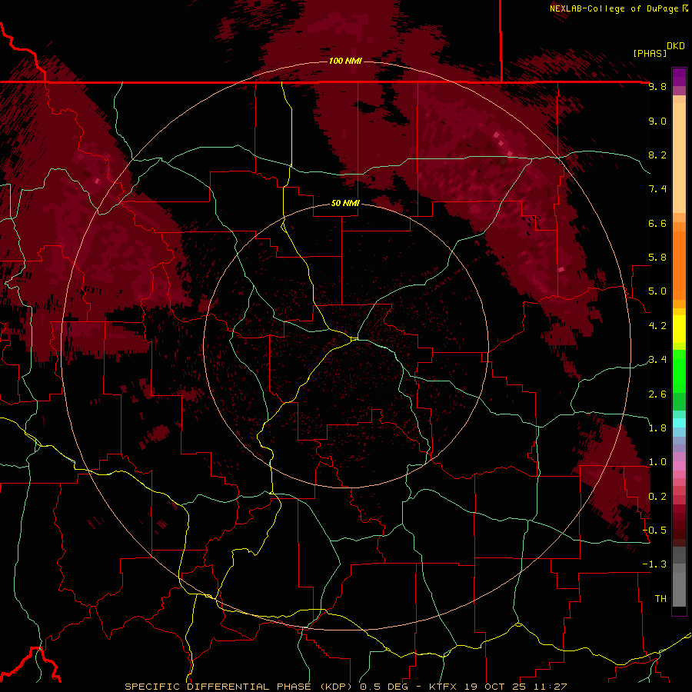Click the purple band atop the color scale
The width and height of the screenshot is (692, 692).
[679, 77]
